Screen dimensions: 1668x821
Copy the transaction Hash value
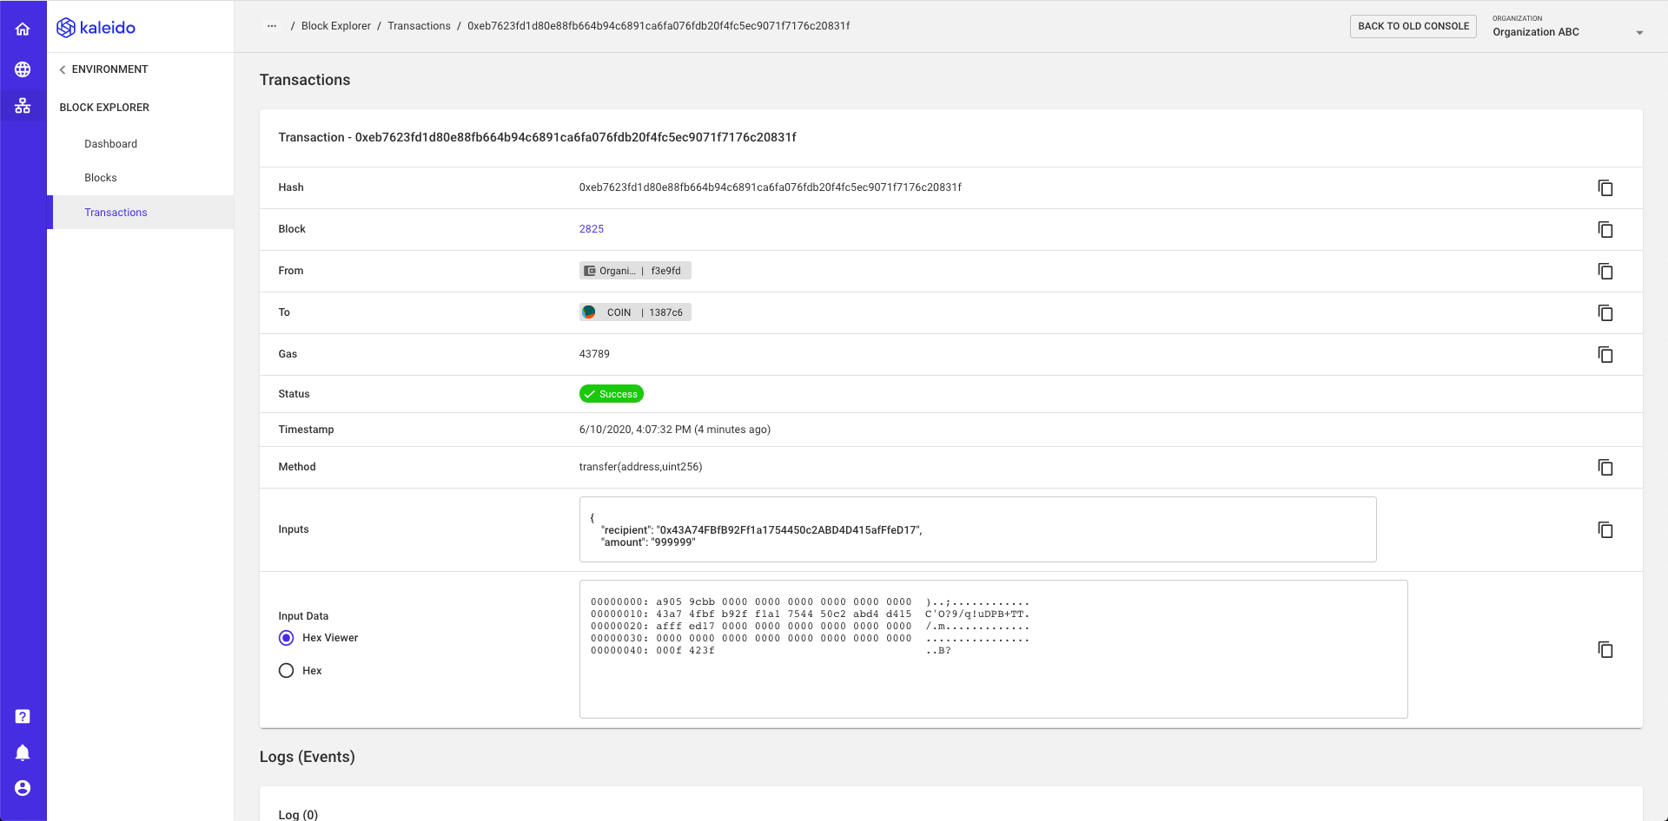pos(1605,187)
